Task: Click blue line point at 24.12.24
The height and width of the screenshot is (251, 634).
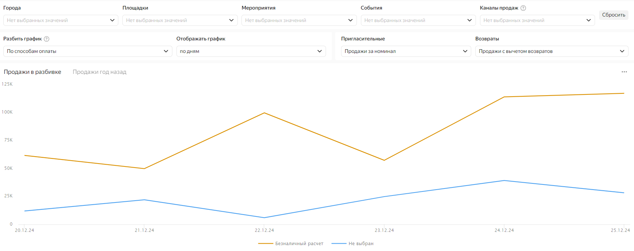Action: tap(504, 180)
